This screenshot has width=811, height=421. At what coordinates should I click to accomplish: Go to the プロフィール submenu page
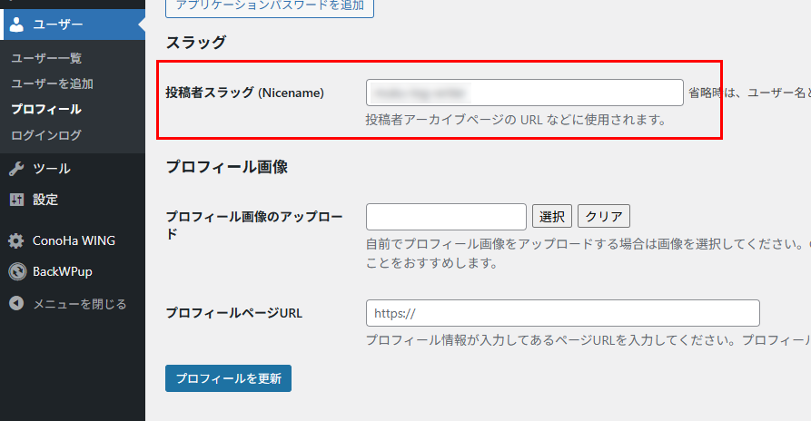(46, 109)
